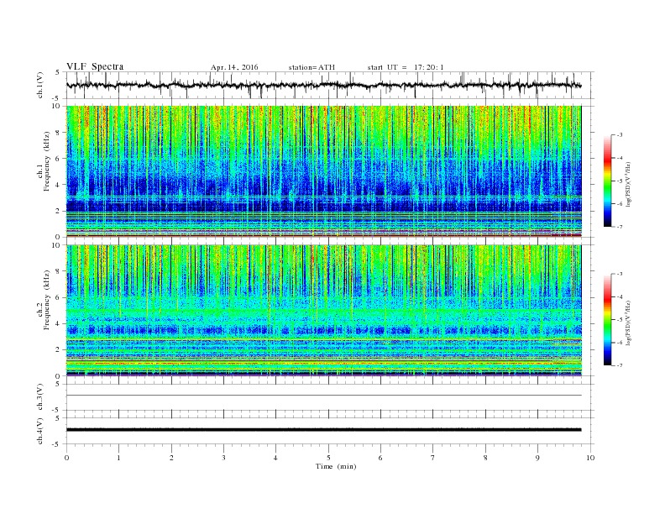Click the "6" kHz tick of ch.2 spectrogram
Screen dimensions: 665x514
pyautogui.click(x=59, y=297)
